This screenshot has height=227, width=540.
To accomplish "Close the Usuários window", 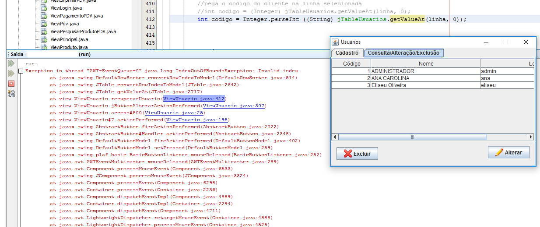I will coord(526,42).
